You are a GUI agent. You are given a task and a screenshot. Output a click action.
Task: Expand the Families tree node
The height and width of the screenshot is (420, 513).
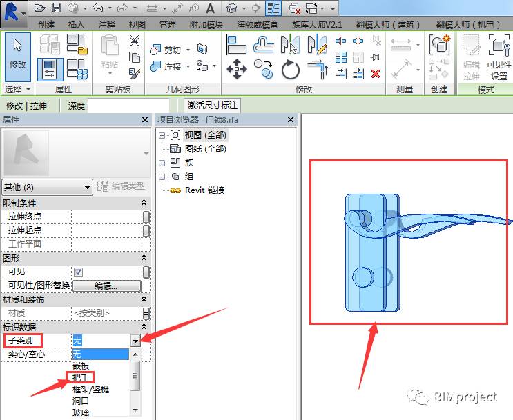162,163
